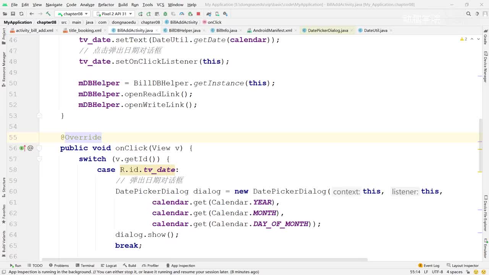Screen dimensions: 489x275
Task: Open the Terminal tool window
Action: coord(85,265)
